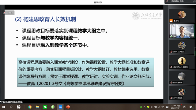Click the participant list scrollbar
Image resolution: width=196 pixels, height=110 pixels.
(195, 51)
